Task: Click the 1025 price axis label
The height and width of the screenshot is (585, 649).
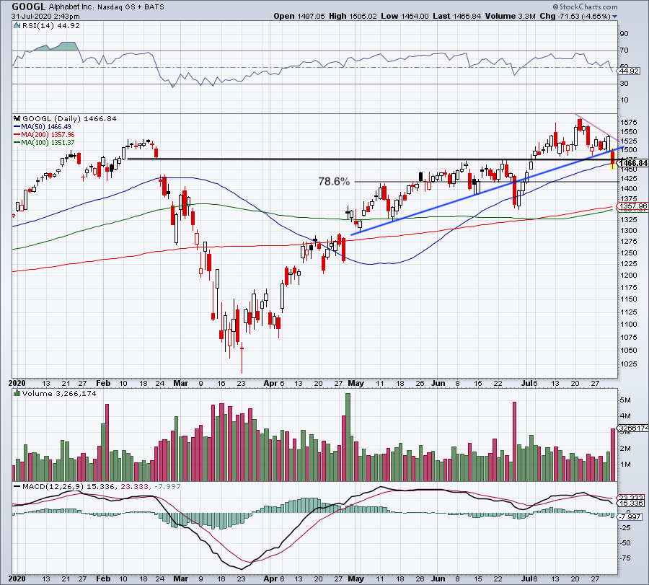Action: [629, 364]
